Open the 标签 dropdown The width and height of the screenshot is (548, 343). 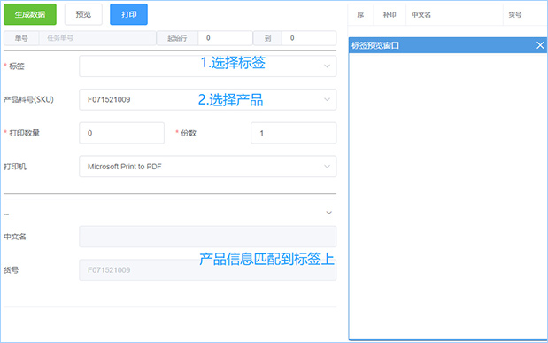[x=207, y=66]
